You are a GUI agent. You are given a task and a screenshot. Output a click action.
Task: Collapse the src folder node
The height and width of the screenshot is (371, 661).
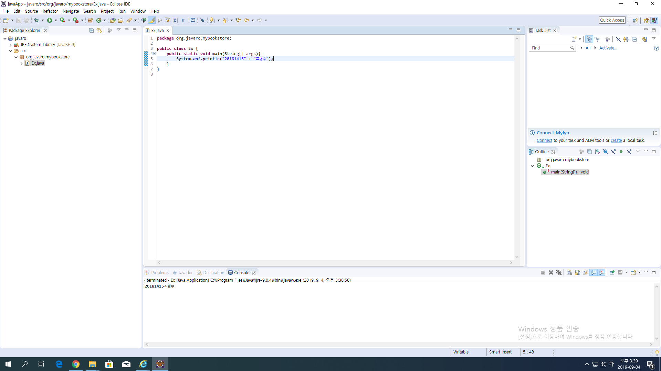pyautogui.click(x=11, y=51)
